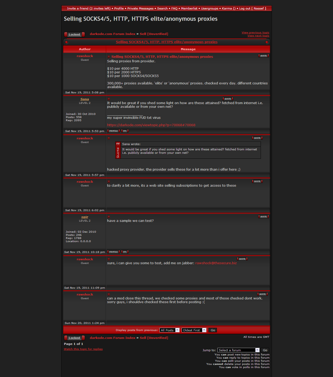Click the Profile icon under opir's post
The image size is (333, 377).
click(113, 252)
